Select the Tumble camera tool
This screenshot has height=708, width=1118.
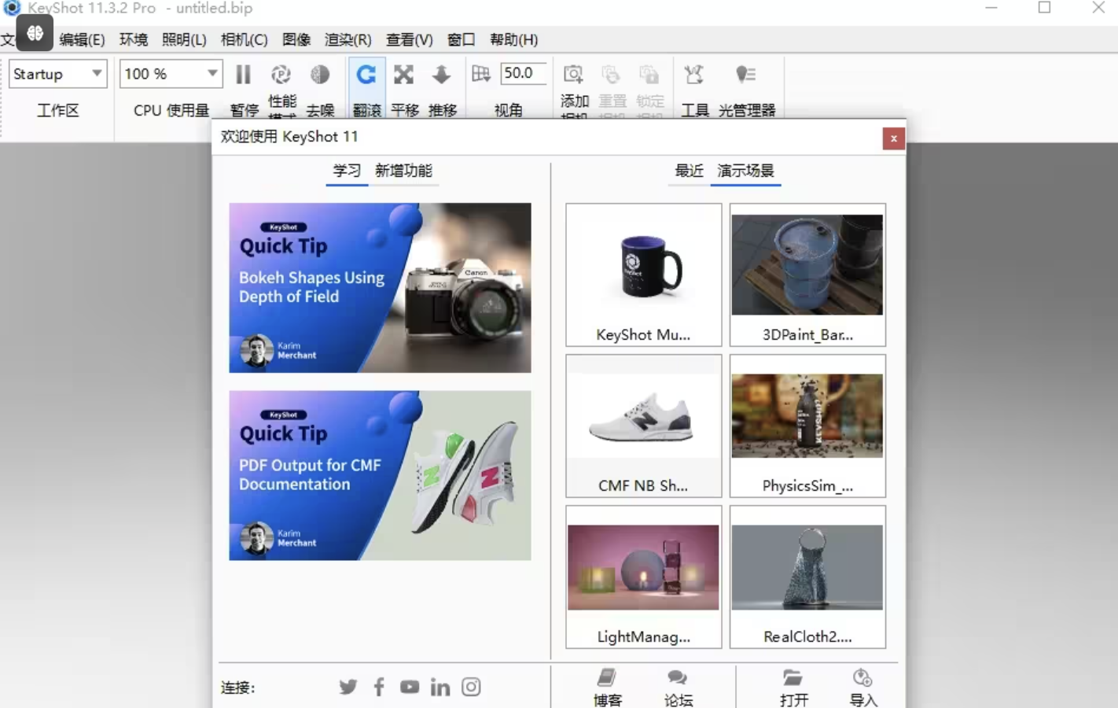[x=366, y=75]
